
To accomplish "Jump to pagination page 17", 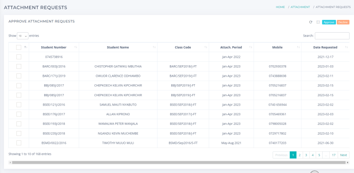I will coord(334,155).
